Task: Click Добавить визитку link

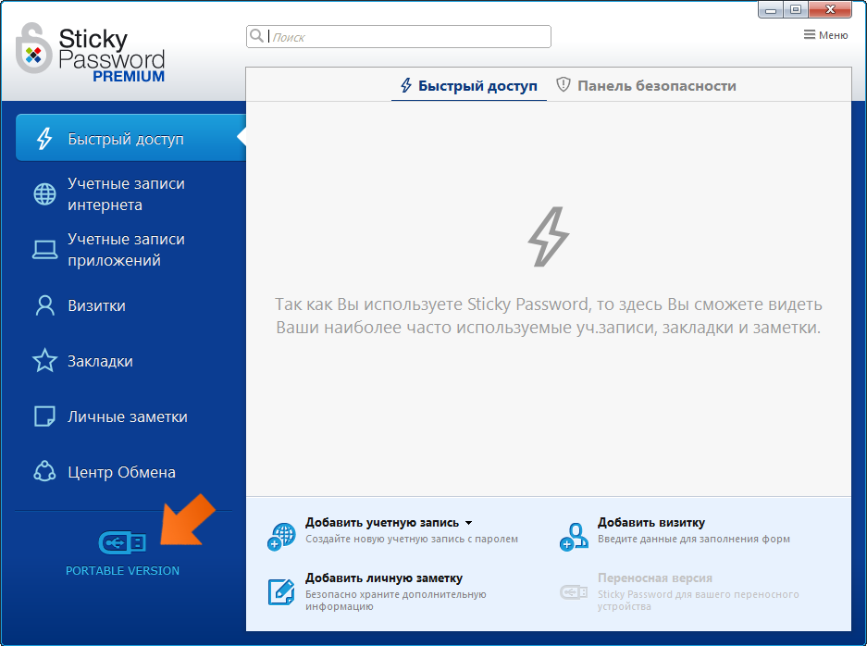Action: click(x=651, y=523)
